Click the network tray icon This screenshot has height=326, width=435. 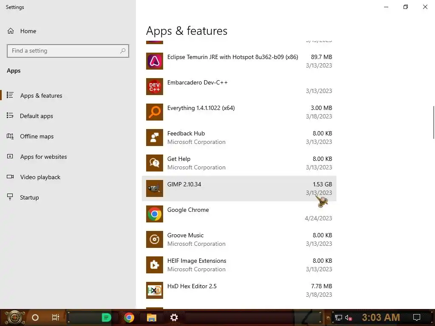[x=339, y=318]
